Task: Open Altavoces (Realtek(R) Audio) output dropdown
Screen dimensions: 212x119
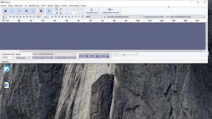Action: pyautogui.click(x=187, y=17)
